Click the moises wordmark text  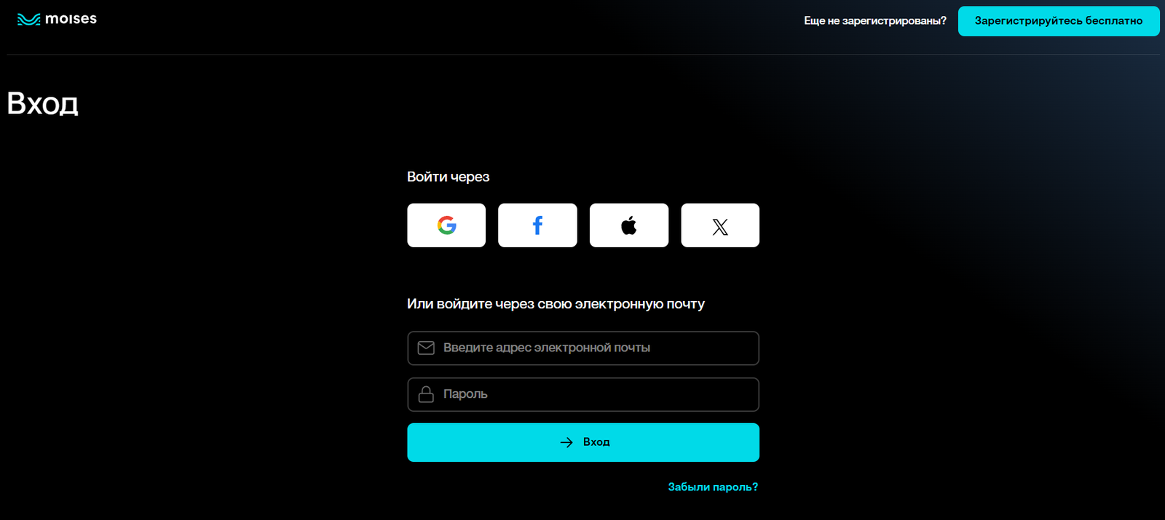[x=71, y=19]
